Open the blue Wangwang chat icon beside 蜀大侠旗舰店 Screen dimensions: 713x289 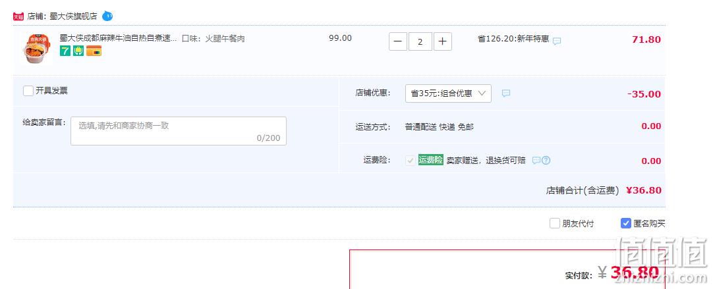(x=107, y=16)
